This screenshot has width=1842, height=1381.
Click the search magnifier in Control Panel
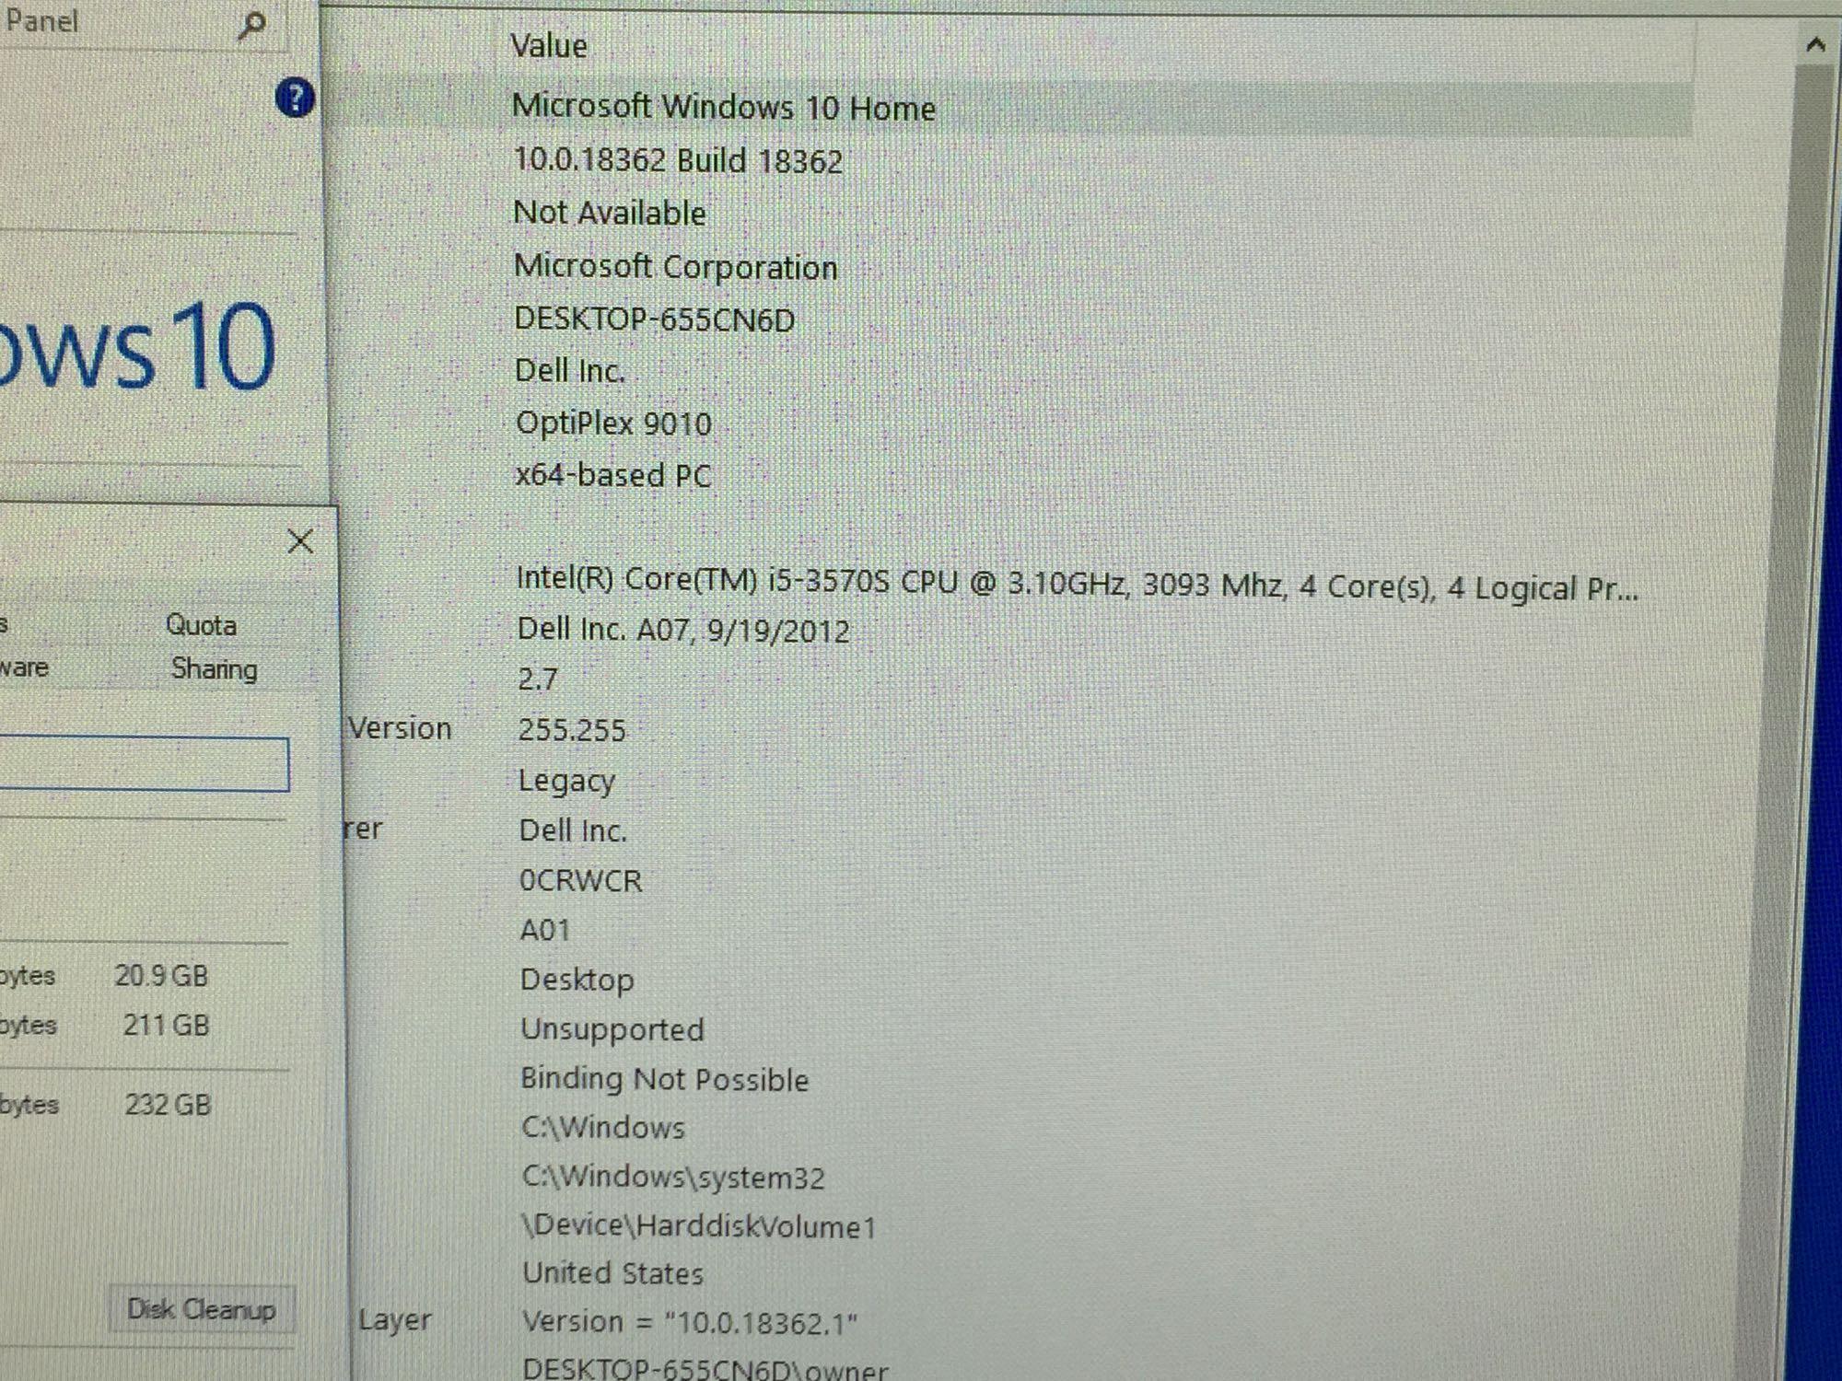click(x=251, y=25)
